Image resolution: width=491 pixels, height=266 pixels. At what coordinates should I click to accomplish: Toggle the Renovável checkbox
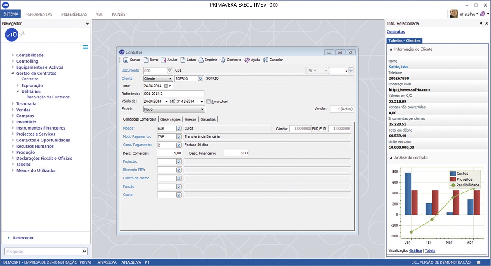[208, 101]
